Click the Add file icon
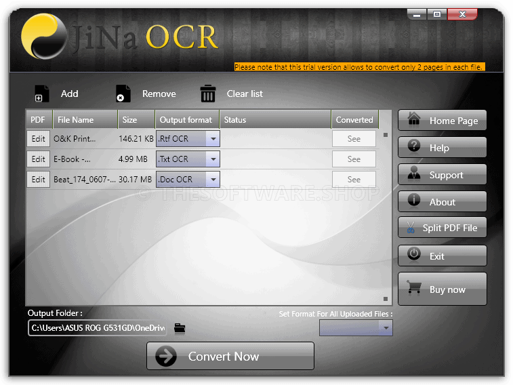 click(x=41, y=94)
